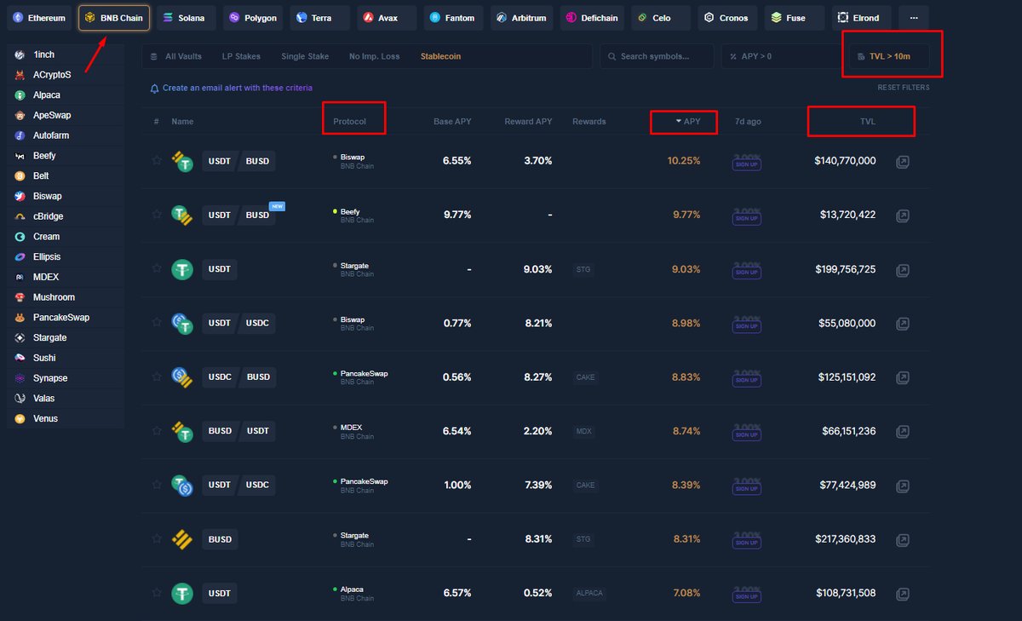Switch to the Arbitrum chain
Screen dimensions: 1022x621
pos(520,18)
